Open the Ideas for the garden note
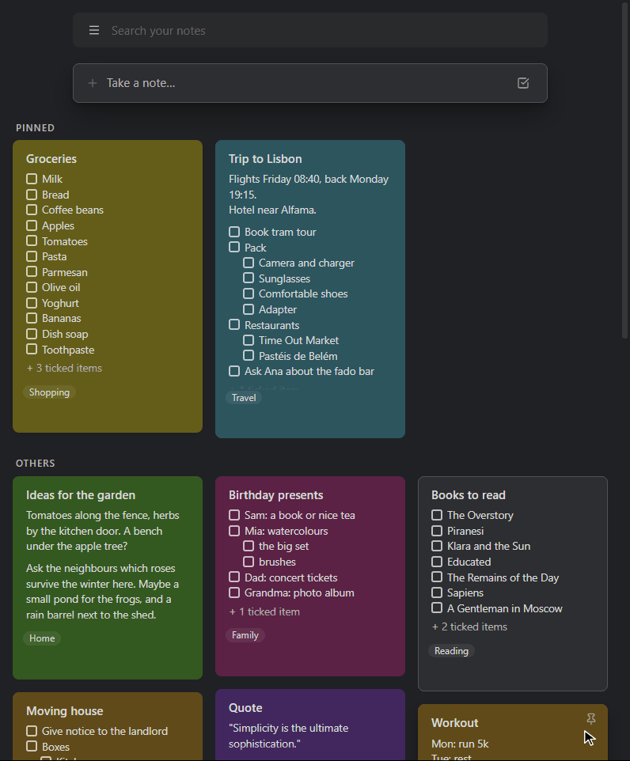 click(x=81, y=495)
